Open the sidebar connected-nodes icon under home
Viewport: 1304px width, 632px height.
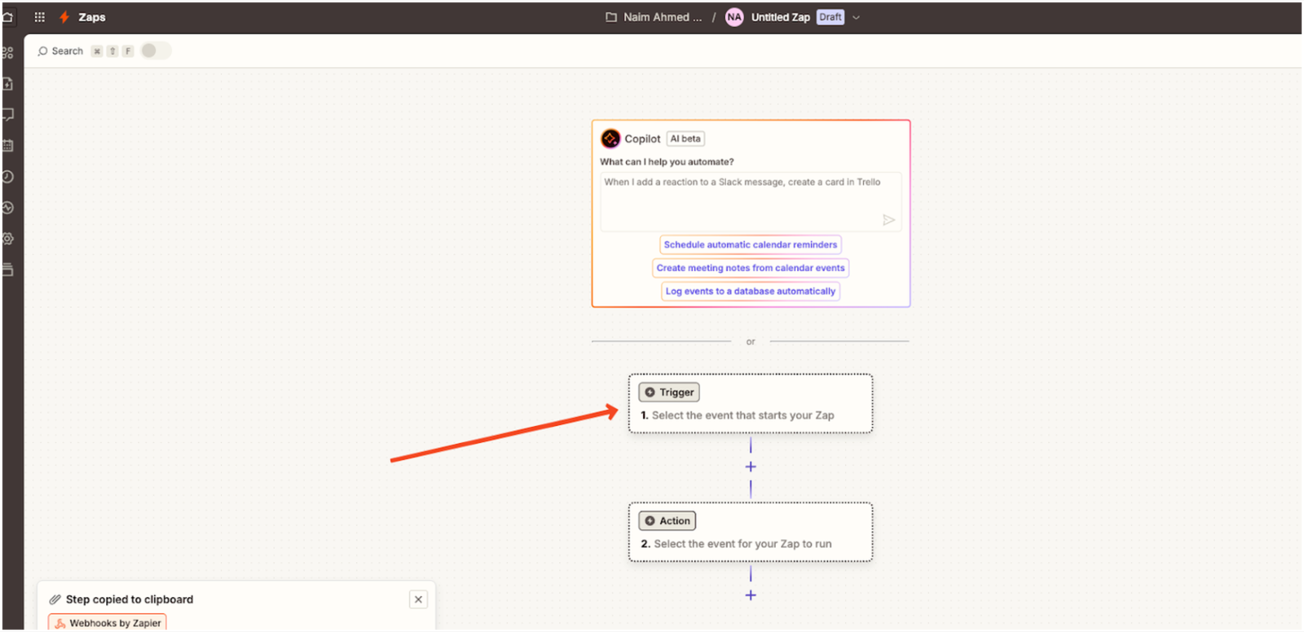[8, 53]
